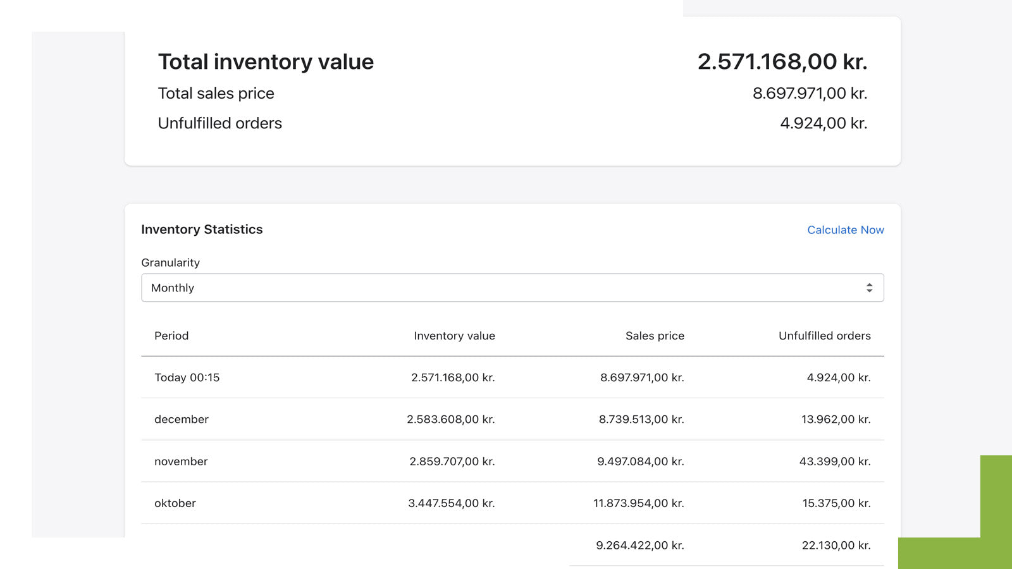The height and width of the screenshot is (569, 1012).
Task: Select oktober's inventory value 3.447.554,00 kr.
Action: [452, 503]
